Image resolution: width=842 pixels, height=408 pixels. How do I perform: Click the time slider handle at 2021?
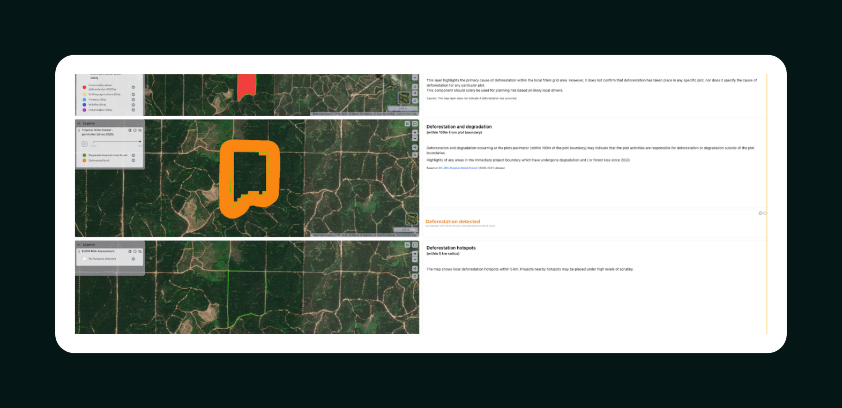tap(140, 142)
